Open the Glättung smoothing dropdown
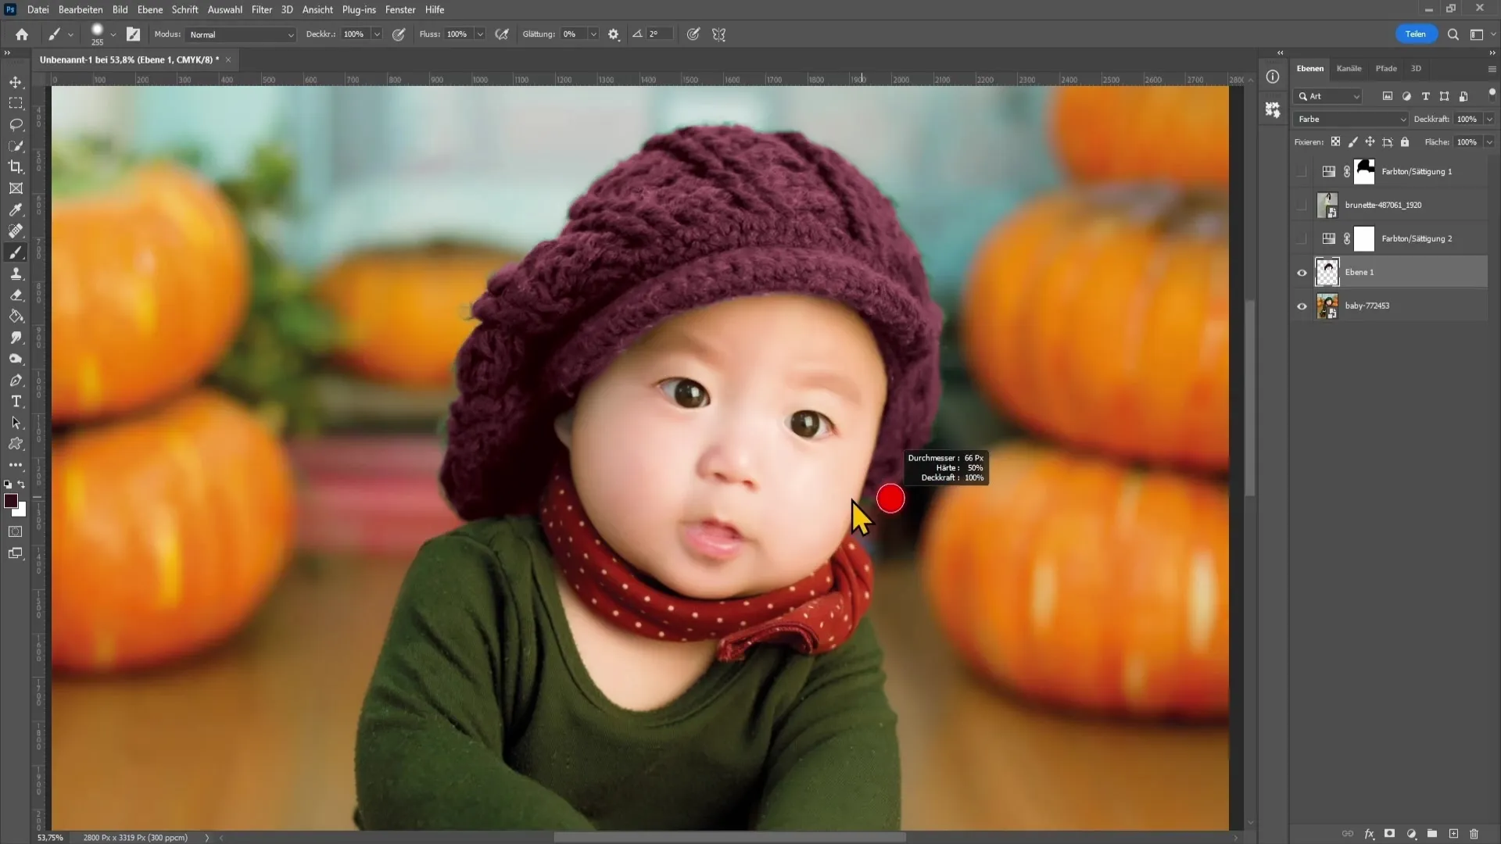 [593, 34]
